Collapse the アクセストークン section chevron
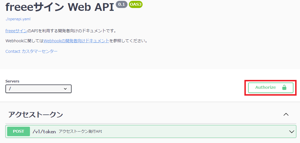 (x=286, y=114)
